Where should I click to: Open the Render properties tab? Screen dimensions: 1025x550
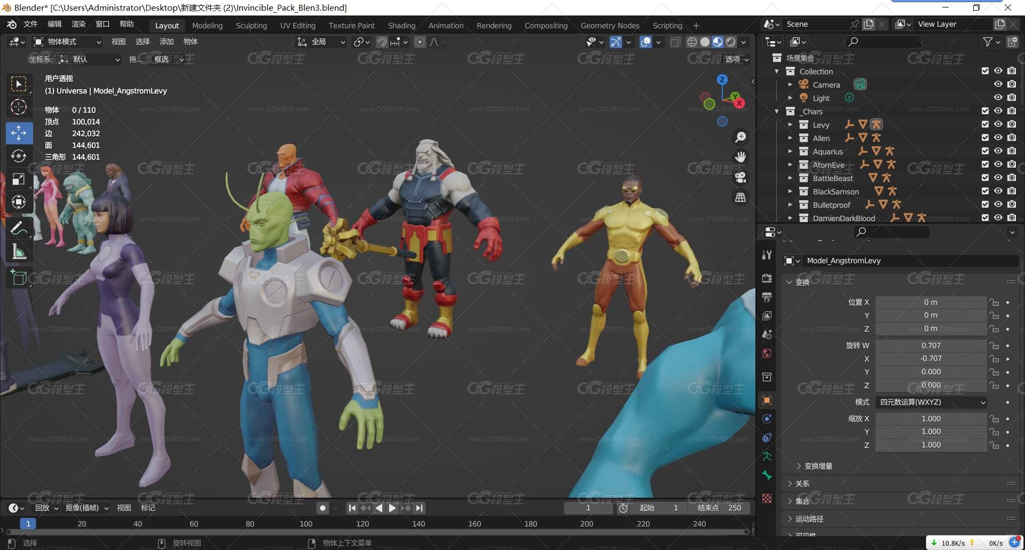click(767, 278)
